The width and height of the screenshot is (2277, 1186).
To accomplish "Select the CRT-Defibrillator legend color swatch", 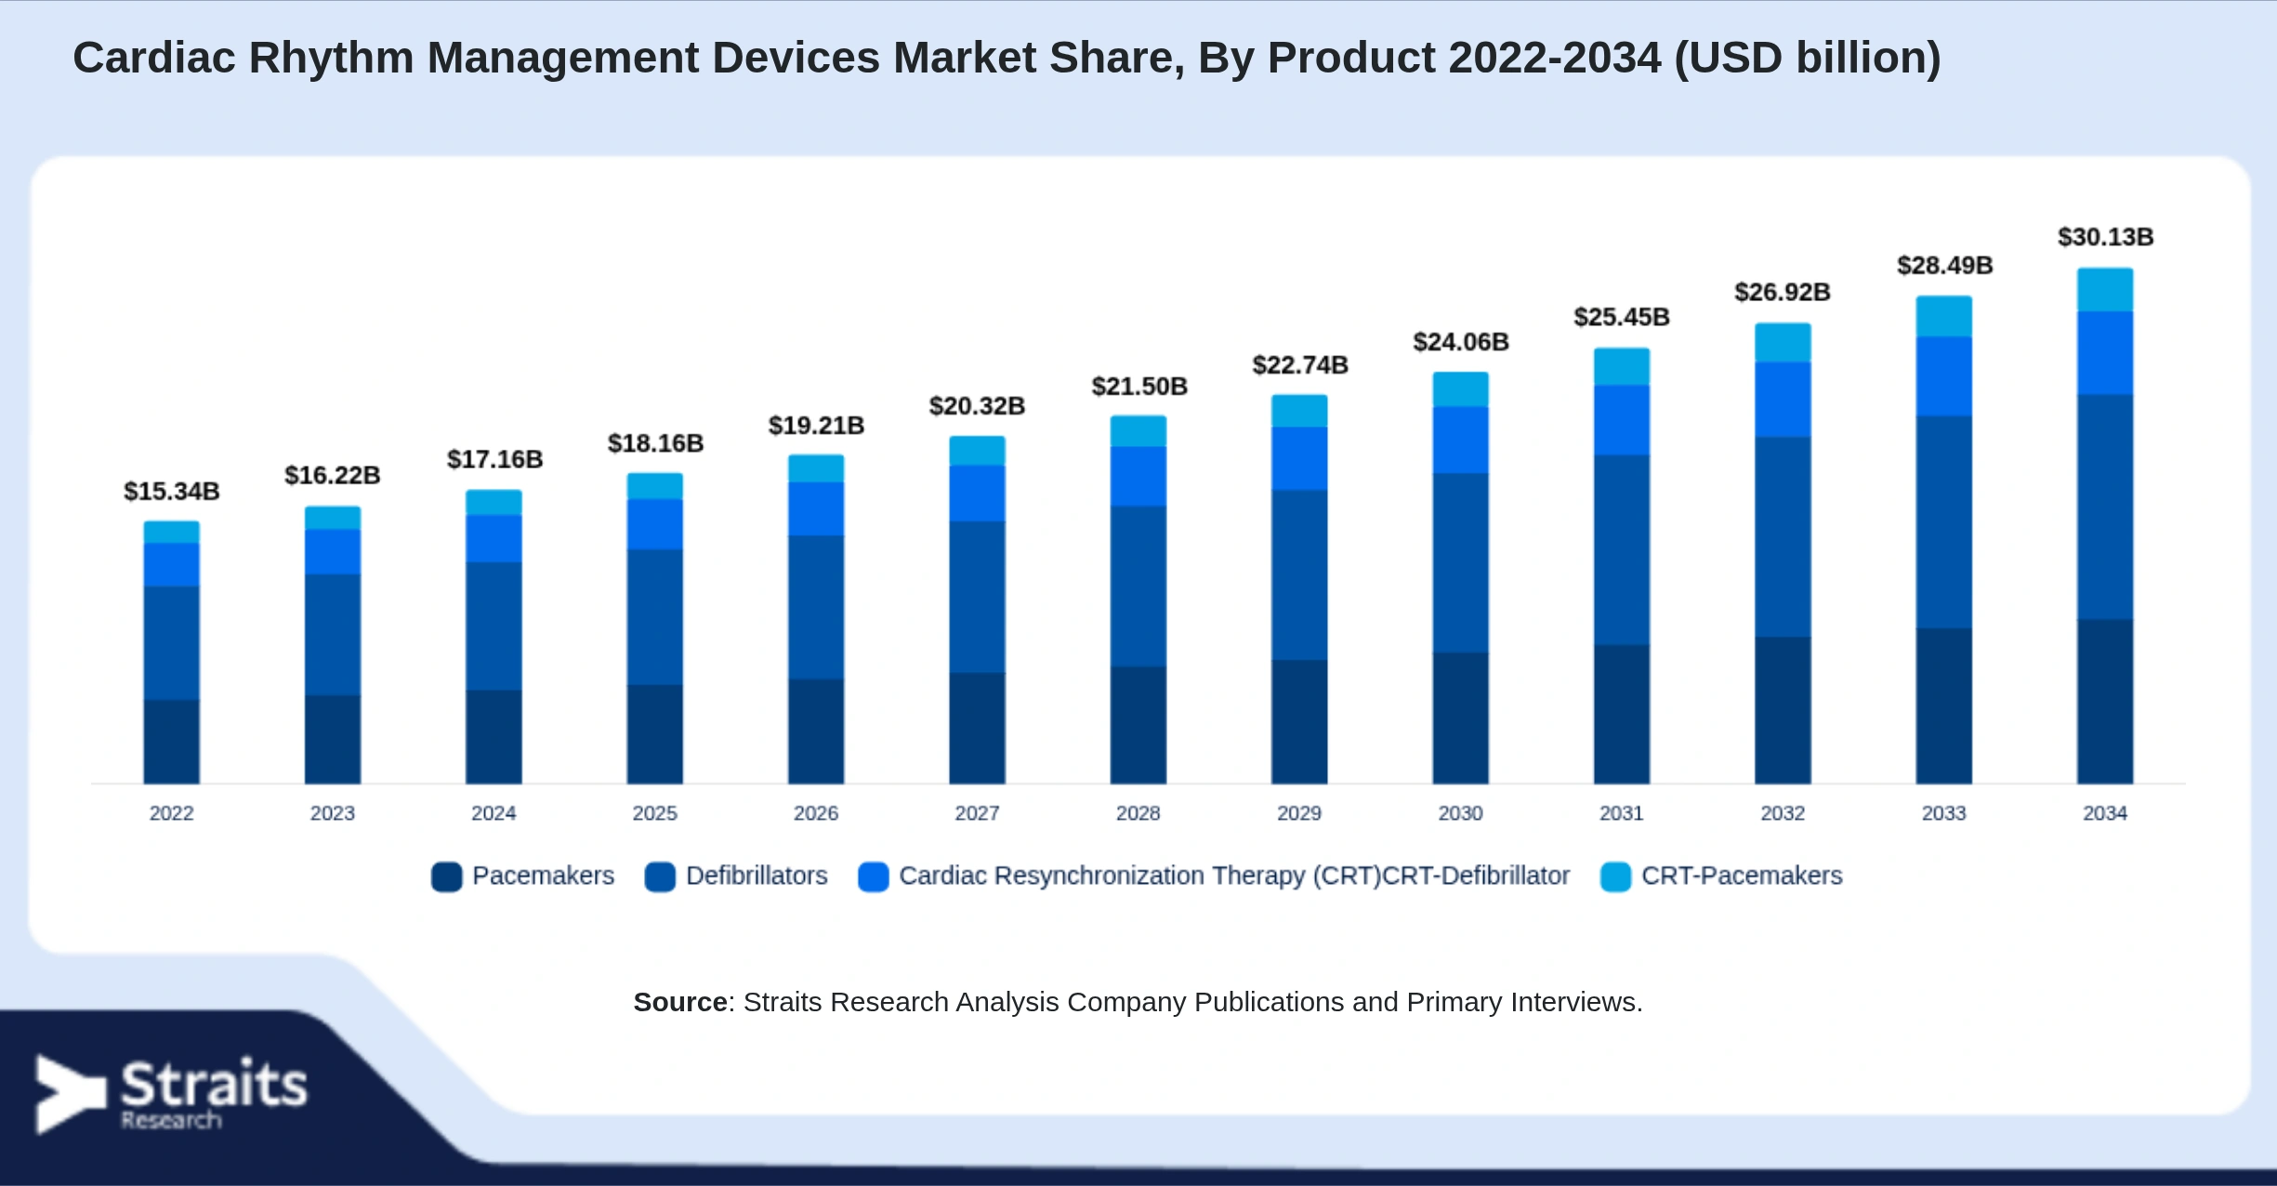I will click(x=874, y=876).
